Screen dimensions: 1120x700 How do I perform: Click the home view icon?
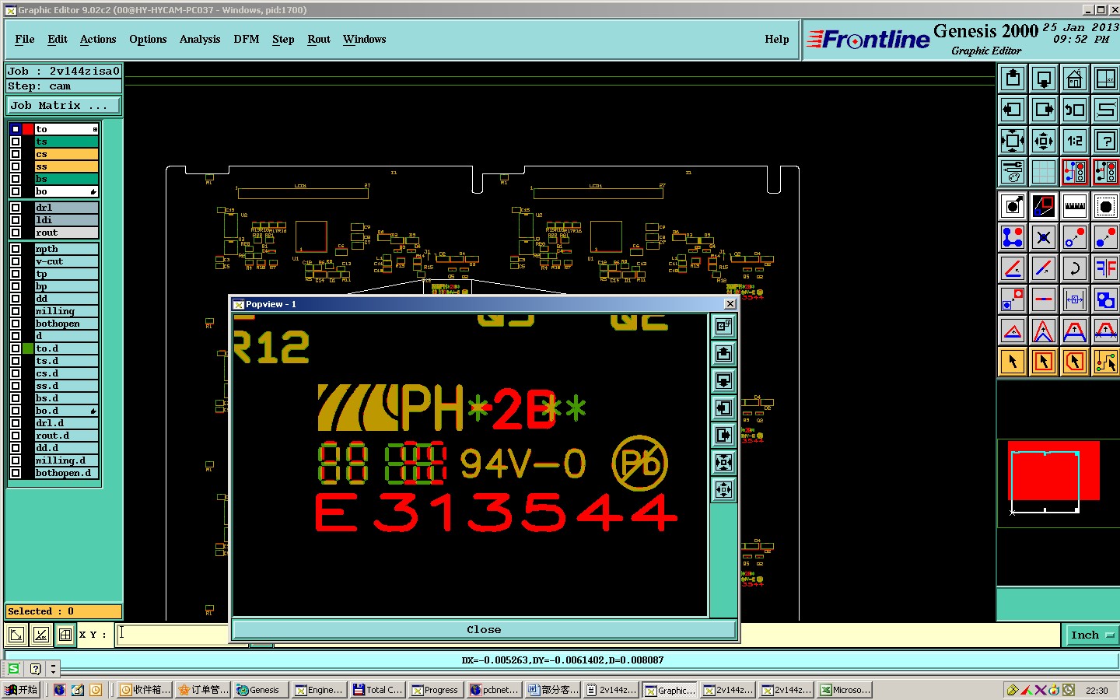pos(1075,79)
